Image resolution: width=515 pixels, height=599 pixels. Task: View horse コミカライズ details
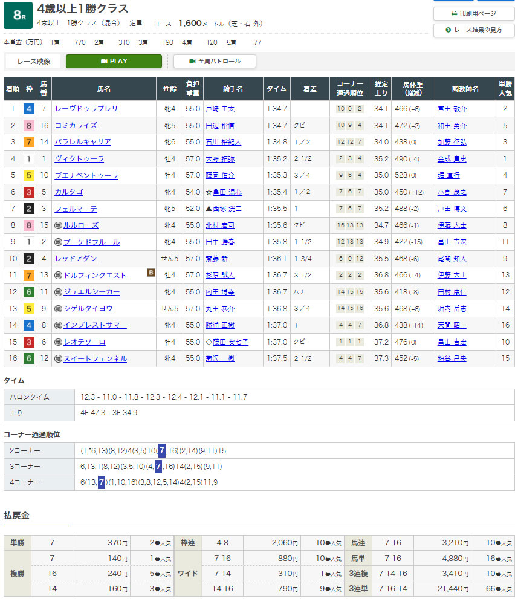coord(76,126)
